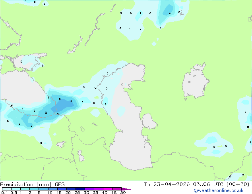Pick legend swatch between 35 and 40
252x194 pixels.
click(x=99, y=189)
